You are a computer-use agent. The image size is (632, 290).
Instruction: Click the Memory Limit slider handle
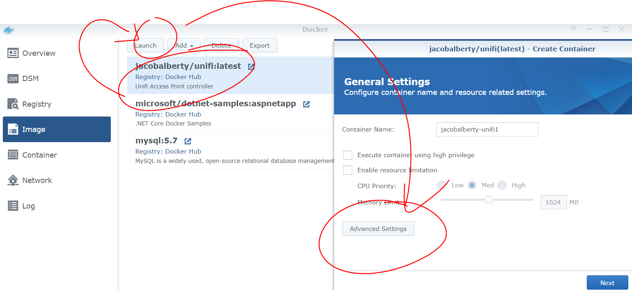[x=488, y=200]
